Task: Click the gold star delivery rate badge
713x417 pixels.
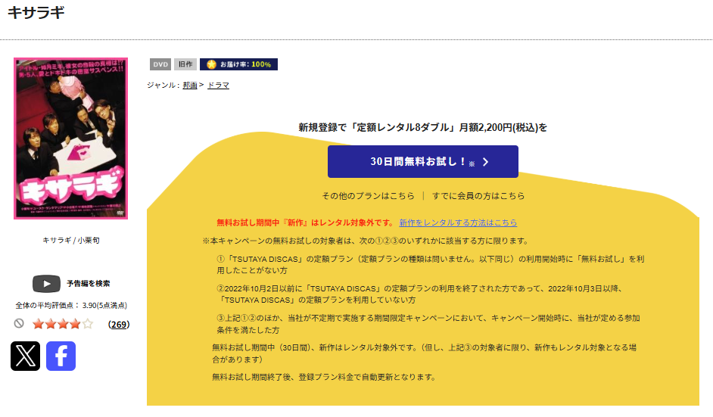Action: tap(238, 64)
